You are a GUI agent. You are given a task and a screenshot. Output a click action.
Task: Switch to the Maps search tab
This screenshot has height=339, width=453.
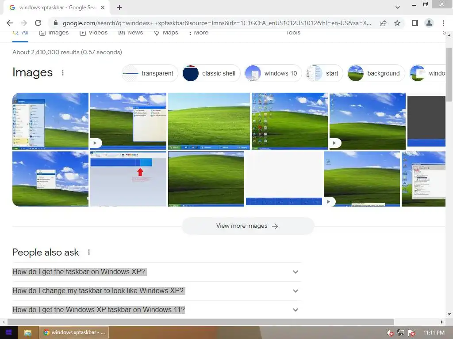pos(166,33)
